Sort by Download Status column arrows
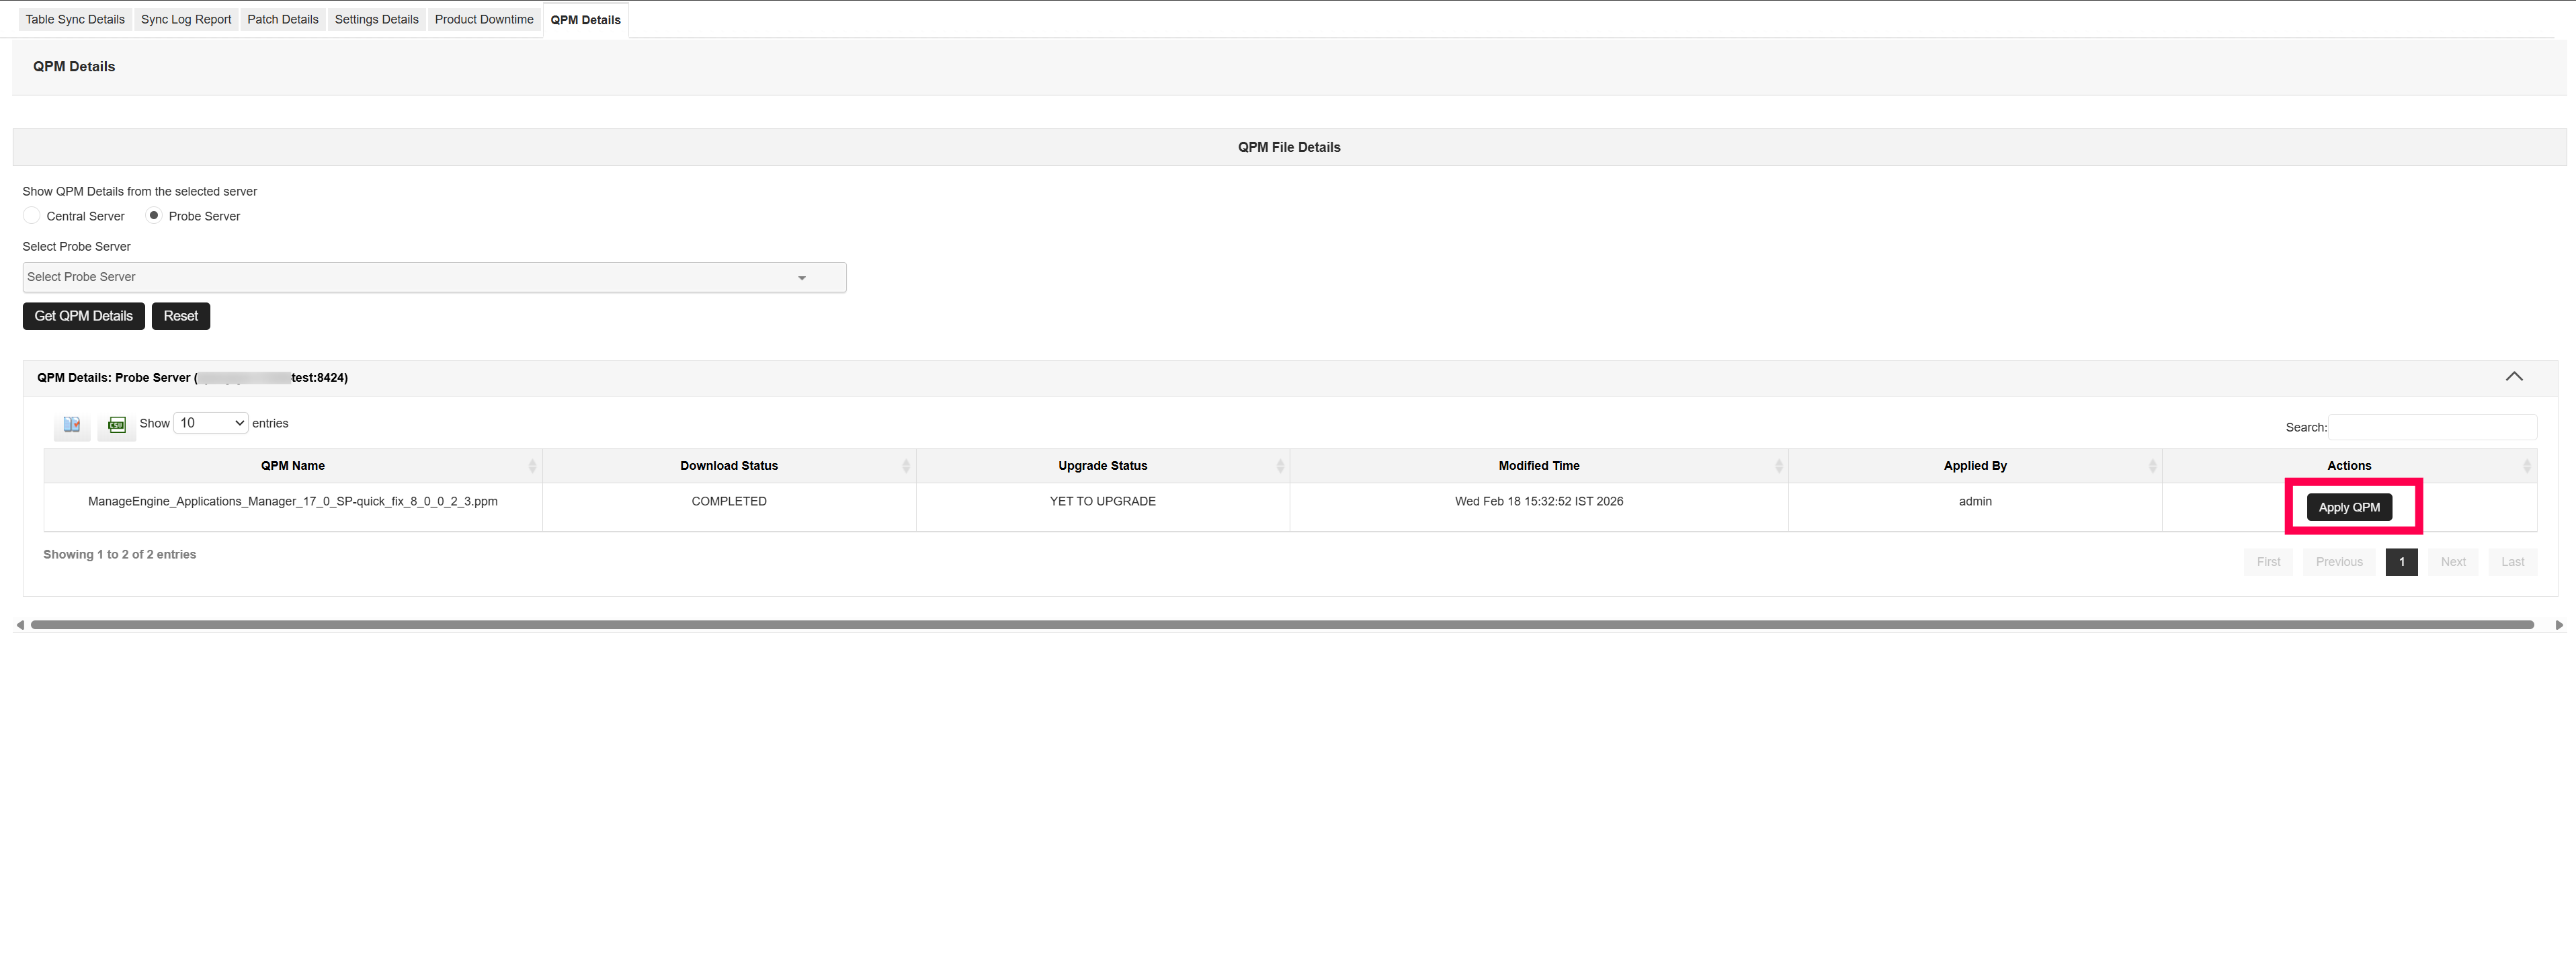This screenshot has width=2576, height=980. (905, 466)
